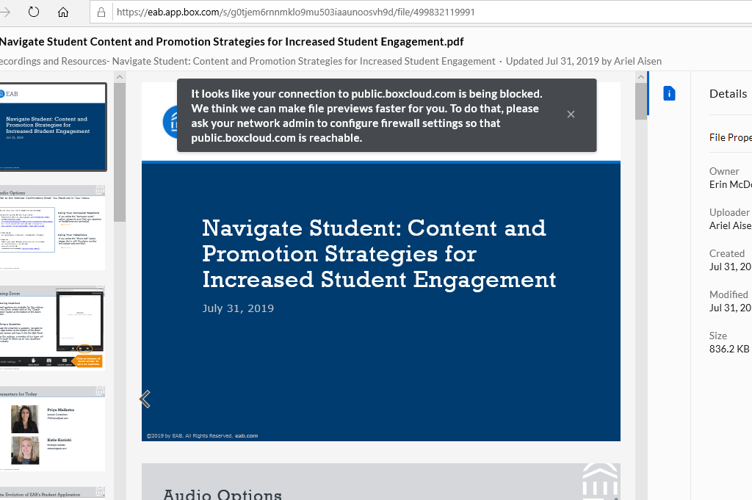Viewport: 752px width, 500px height.
Task: Click the Modified label in details
Action: pyautogui.click(x=728, y=294)
